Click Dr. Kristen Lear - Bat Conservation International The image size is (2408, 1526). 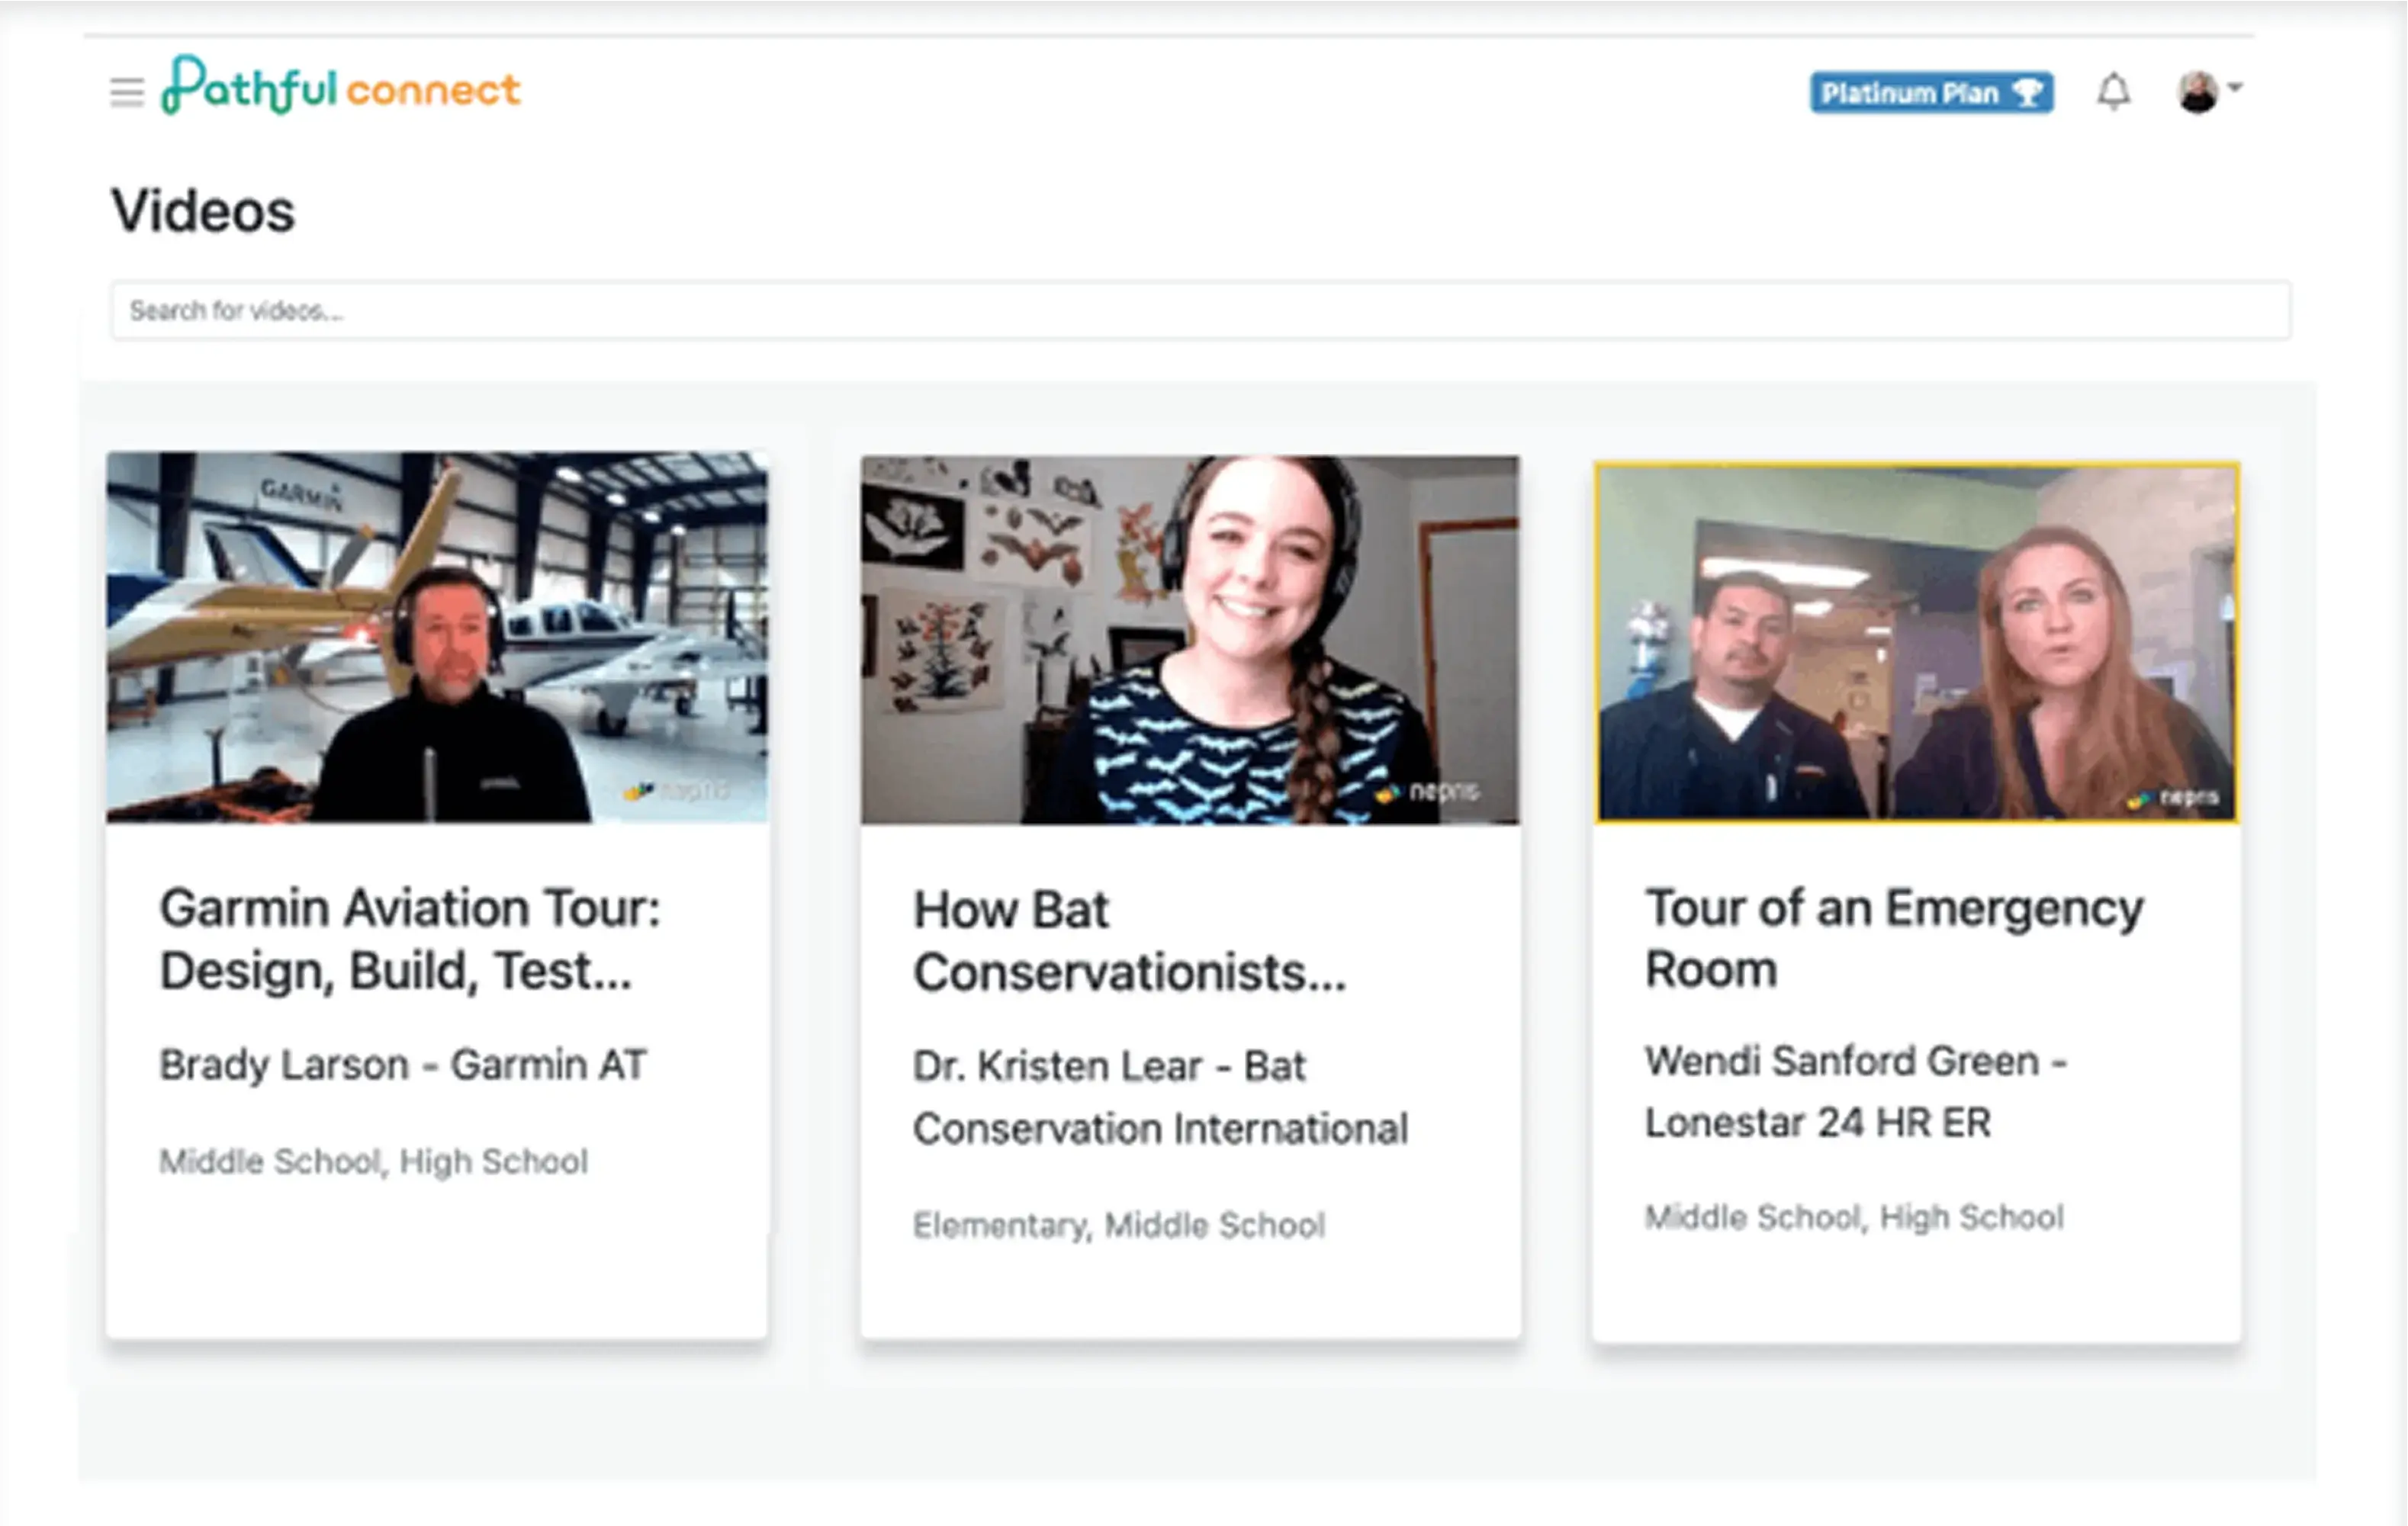coord(1160,1098)
